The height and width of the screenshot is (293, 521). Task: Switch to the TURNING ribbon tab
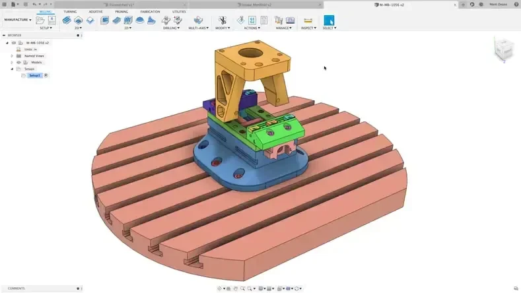[70, 12]
